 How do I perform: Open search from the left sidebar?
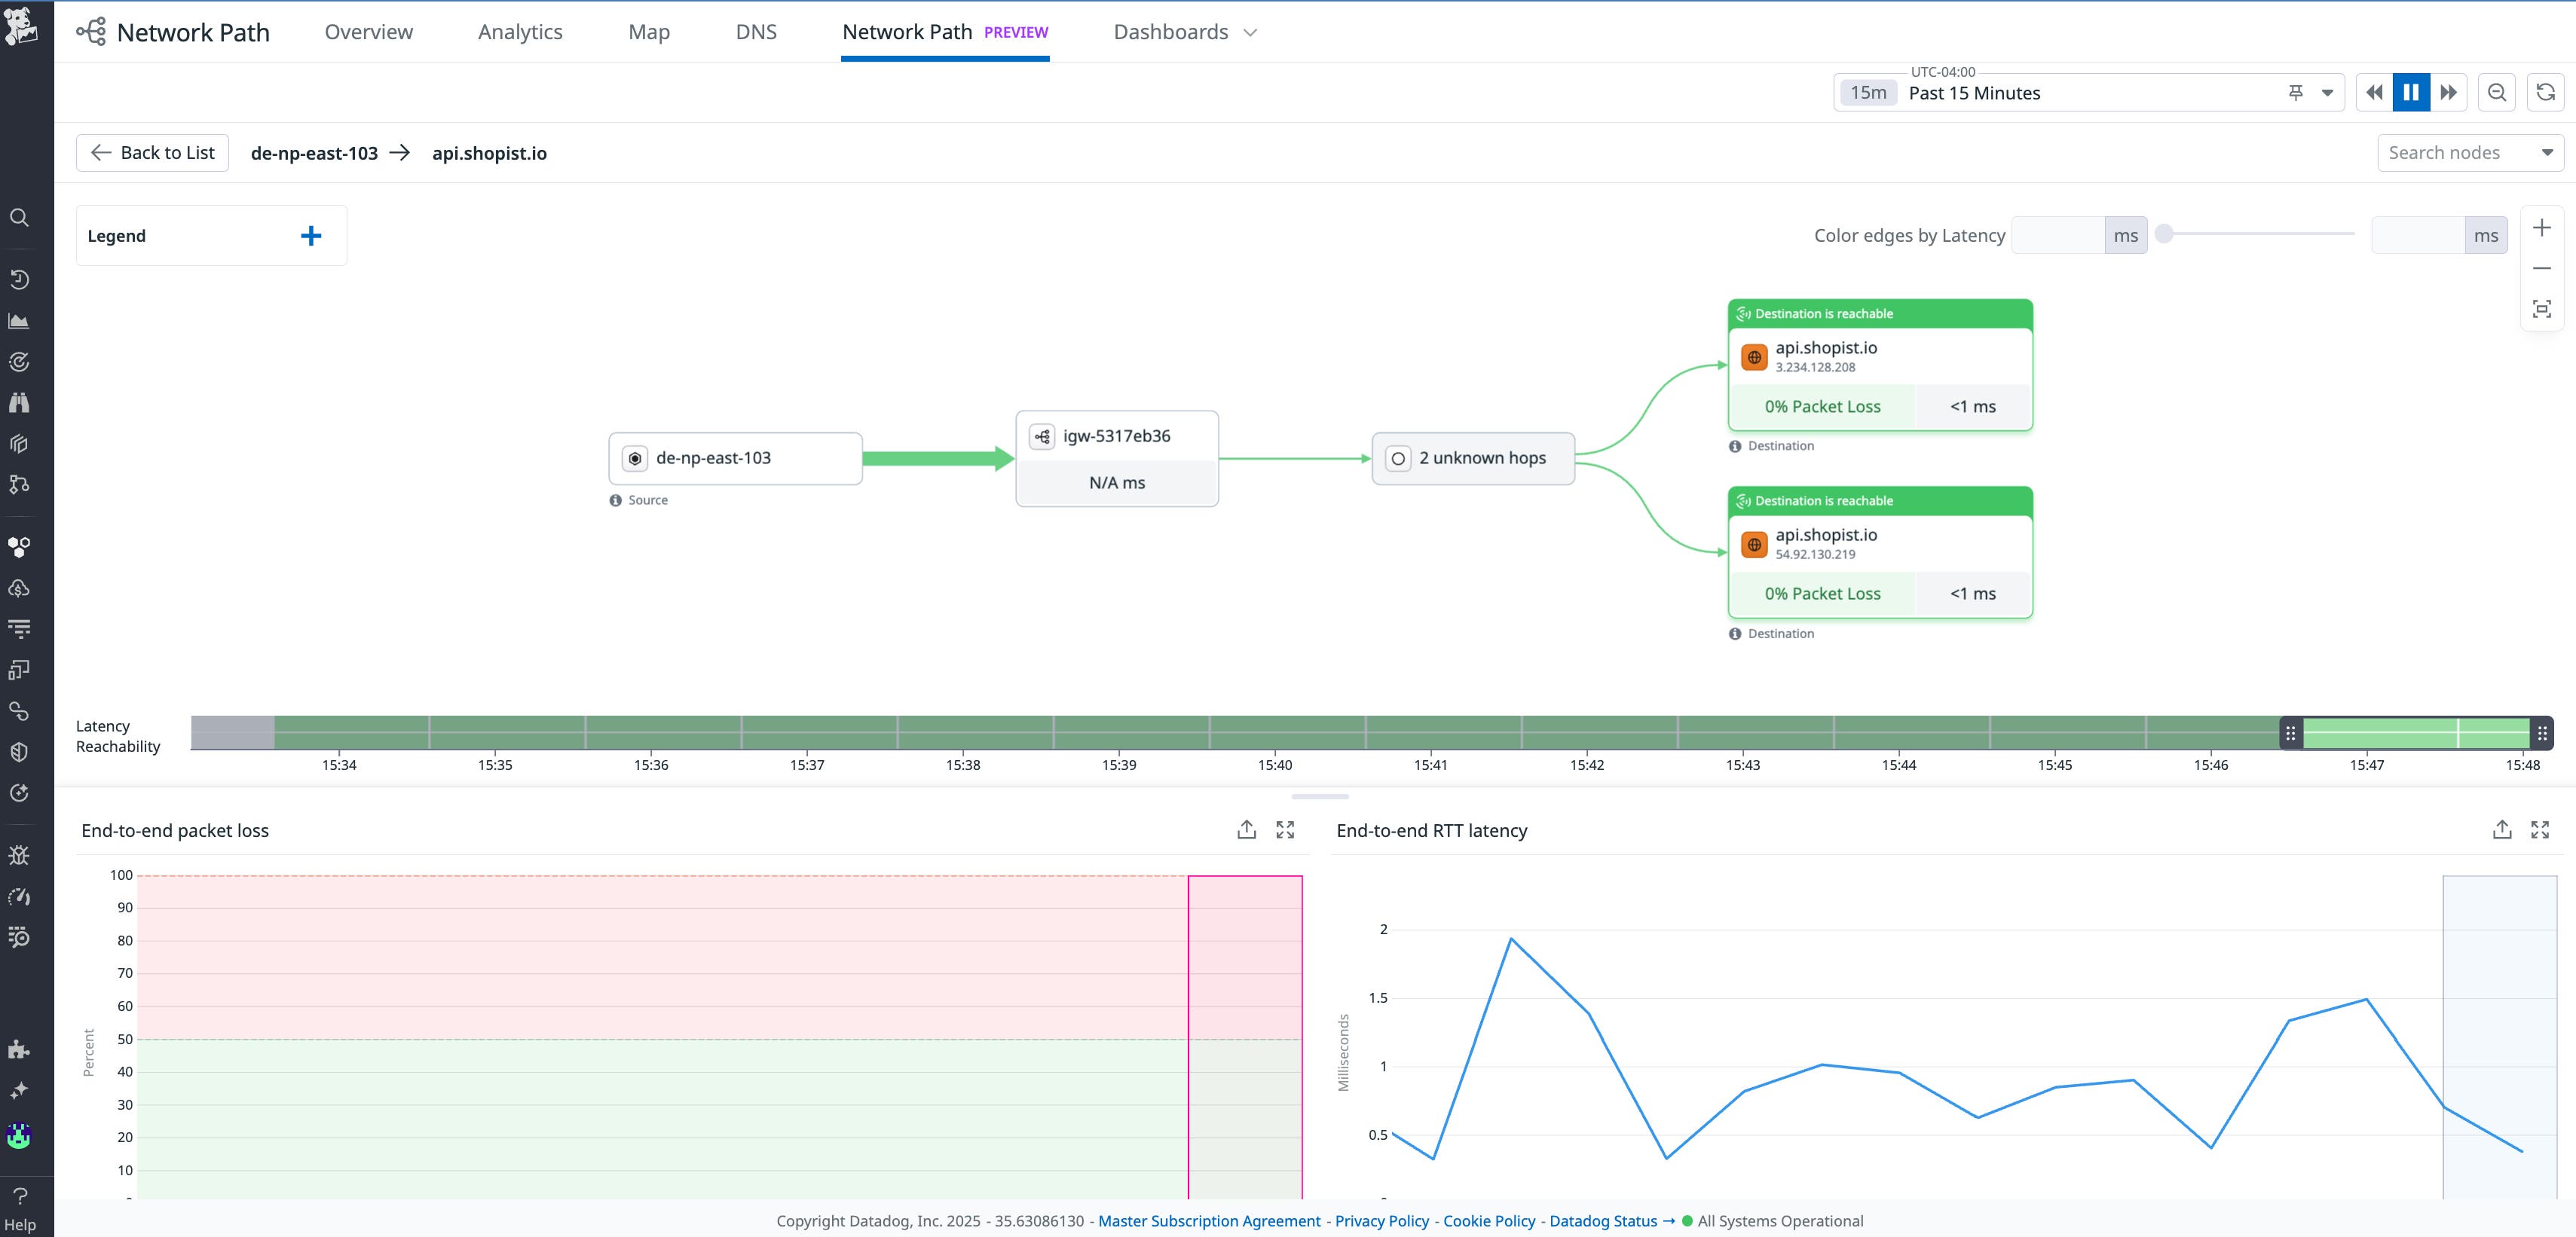19,218
